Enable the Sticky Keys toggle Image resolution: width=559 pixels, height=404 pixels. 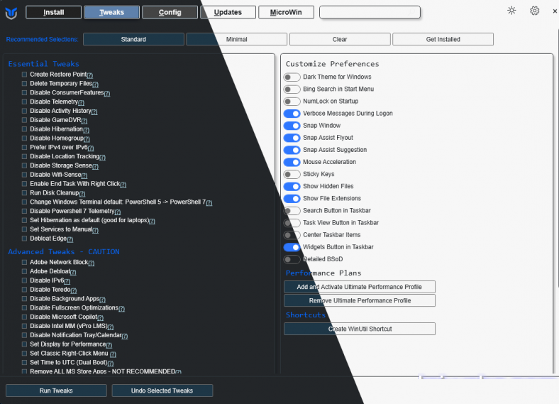coord(292,174)
